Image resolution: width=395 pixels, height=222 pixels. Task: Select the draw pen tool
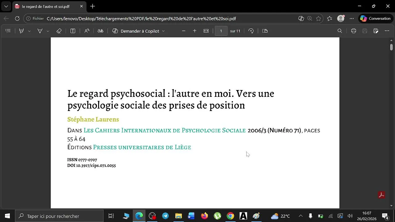tap(40, 31)
